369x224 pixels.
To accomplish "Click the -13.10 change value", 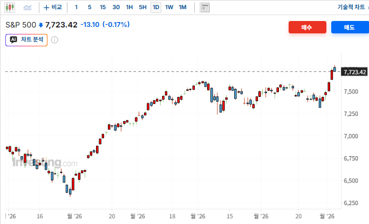I will [90, 24].
